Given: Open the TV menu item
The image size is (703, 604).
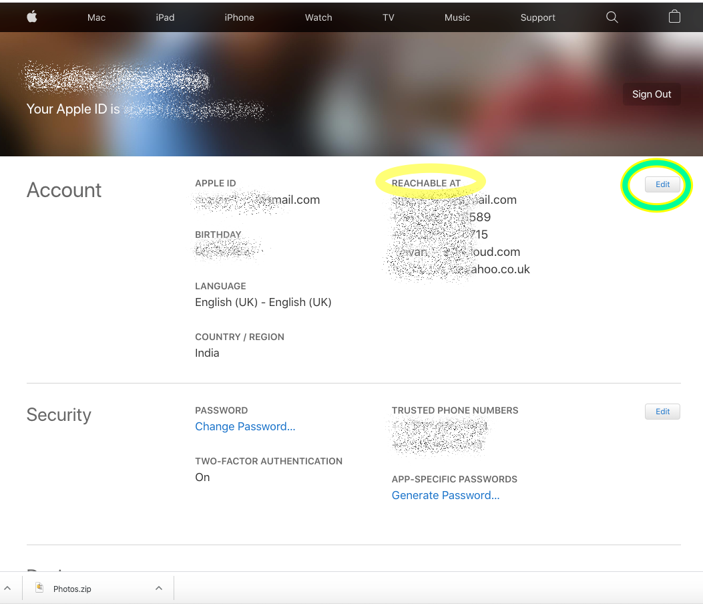Looking at the screenshot, I should click(x=389, y=17).
